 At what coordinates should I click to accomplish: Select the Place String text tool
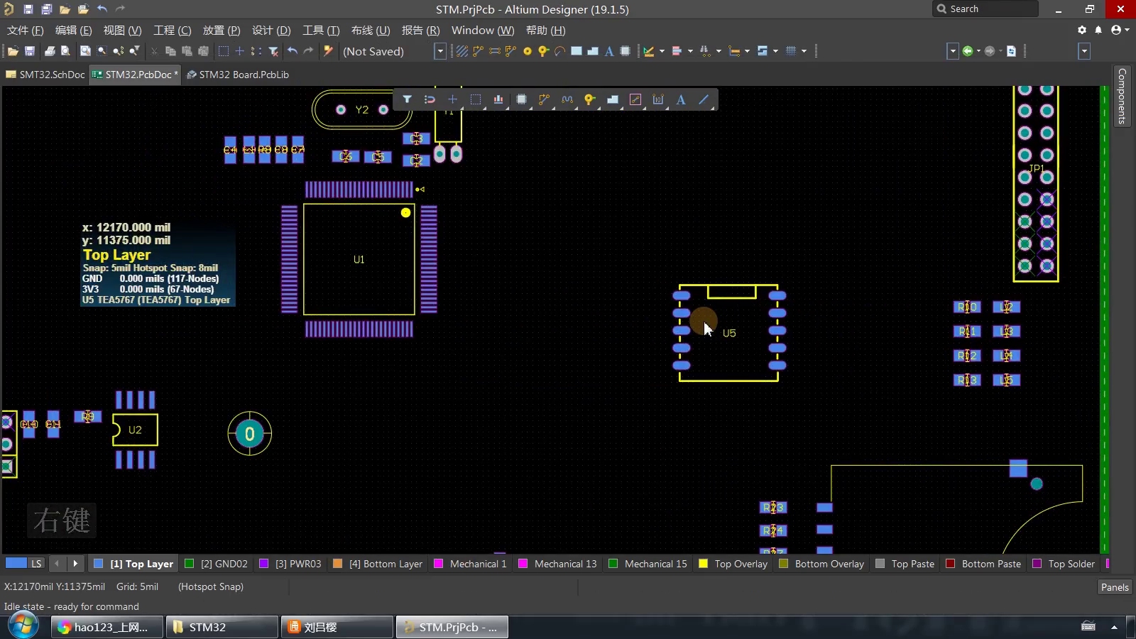609,51
